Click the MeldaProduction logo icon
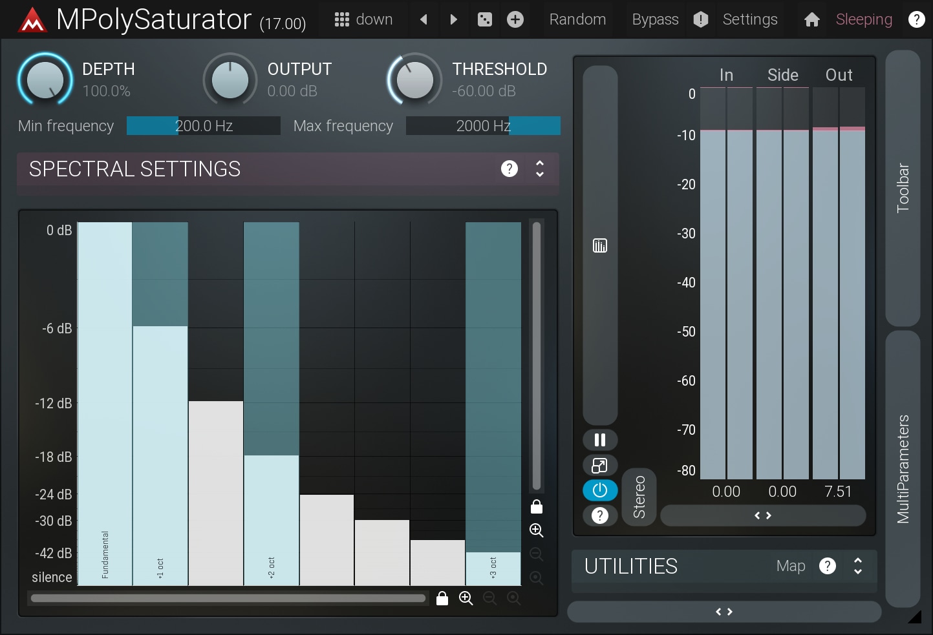 [32, 21]
